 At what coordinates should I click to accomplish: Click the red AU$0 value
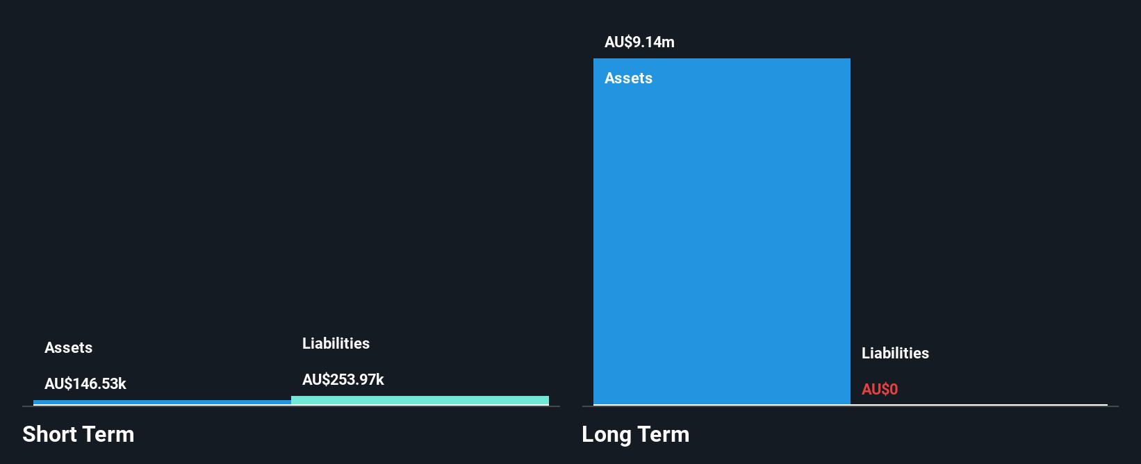click(880, 389)
